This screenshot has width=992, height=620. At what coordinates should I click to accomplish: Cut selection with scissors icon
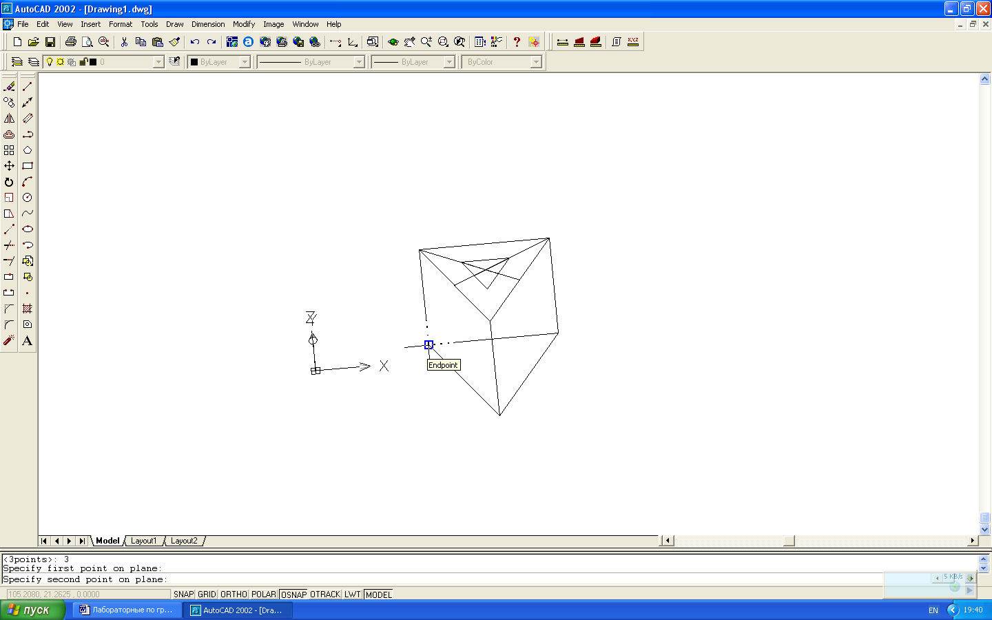[x=124, y=42]
